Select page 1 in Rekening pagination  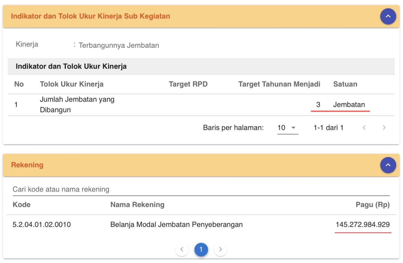pyautogui.click(x=201, y=249)
